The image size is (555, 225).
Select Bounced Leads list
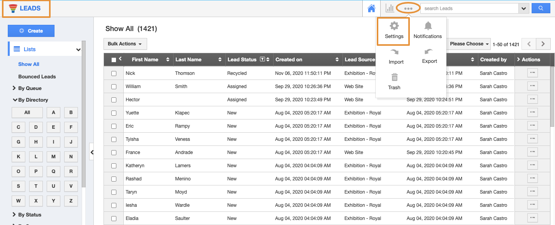click(x=37, y=76)
